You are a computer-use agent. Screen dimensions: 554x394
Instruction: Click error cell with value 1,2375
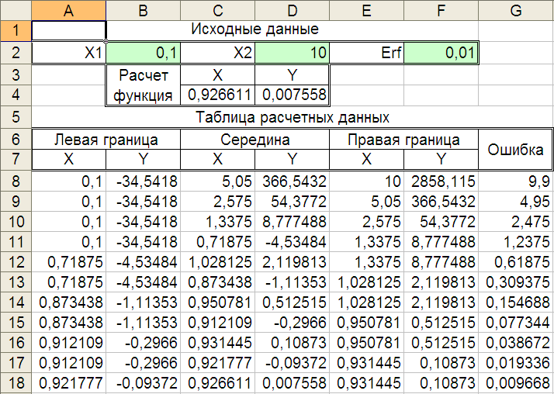(516, 241)
